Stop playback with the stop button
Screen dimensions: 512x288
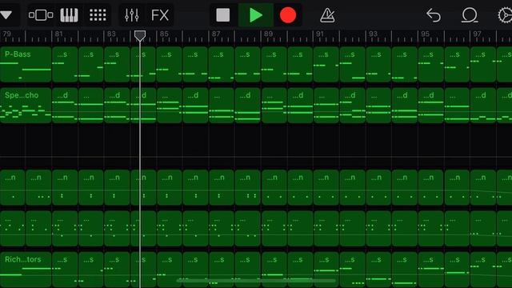pos(223,15)
